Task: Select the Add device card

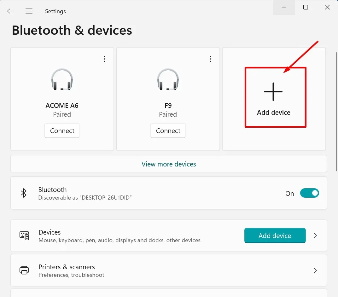Action: [273, 97]
